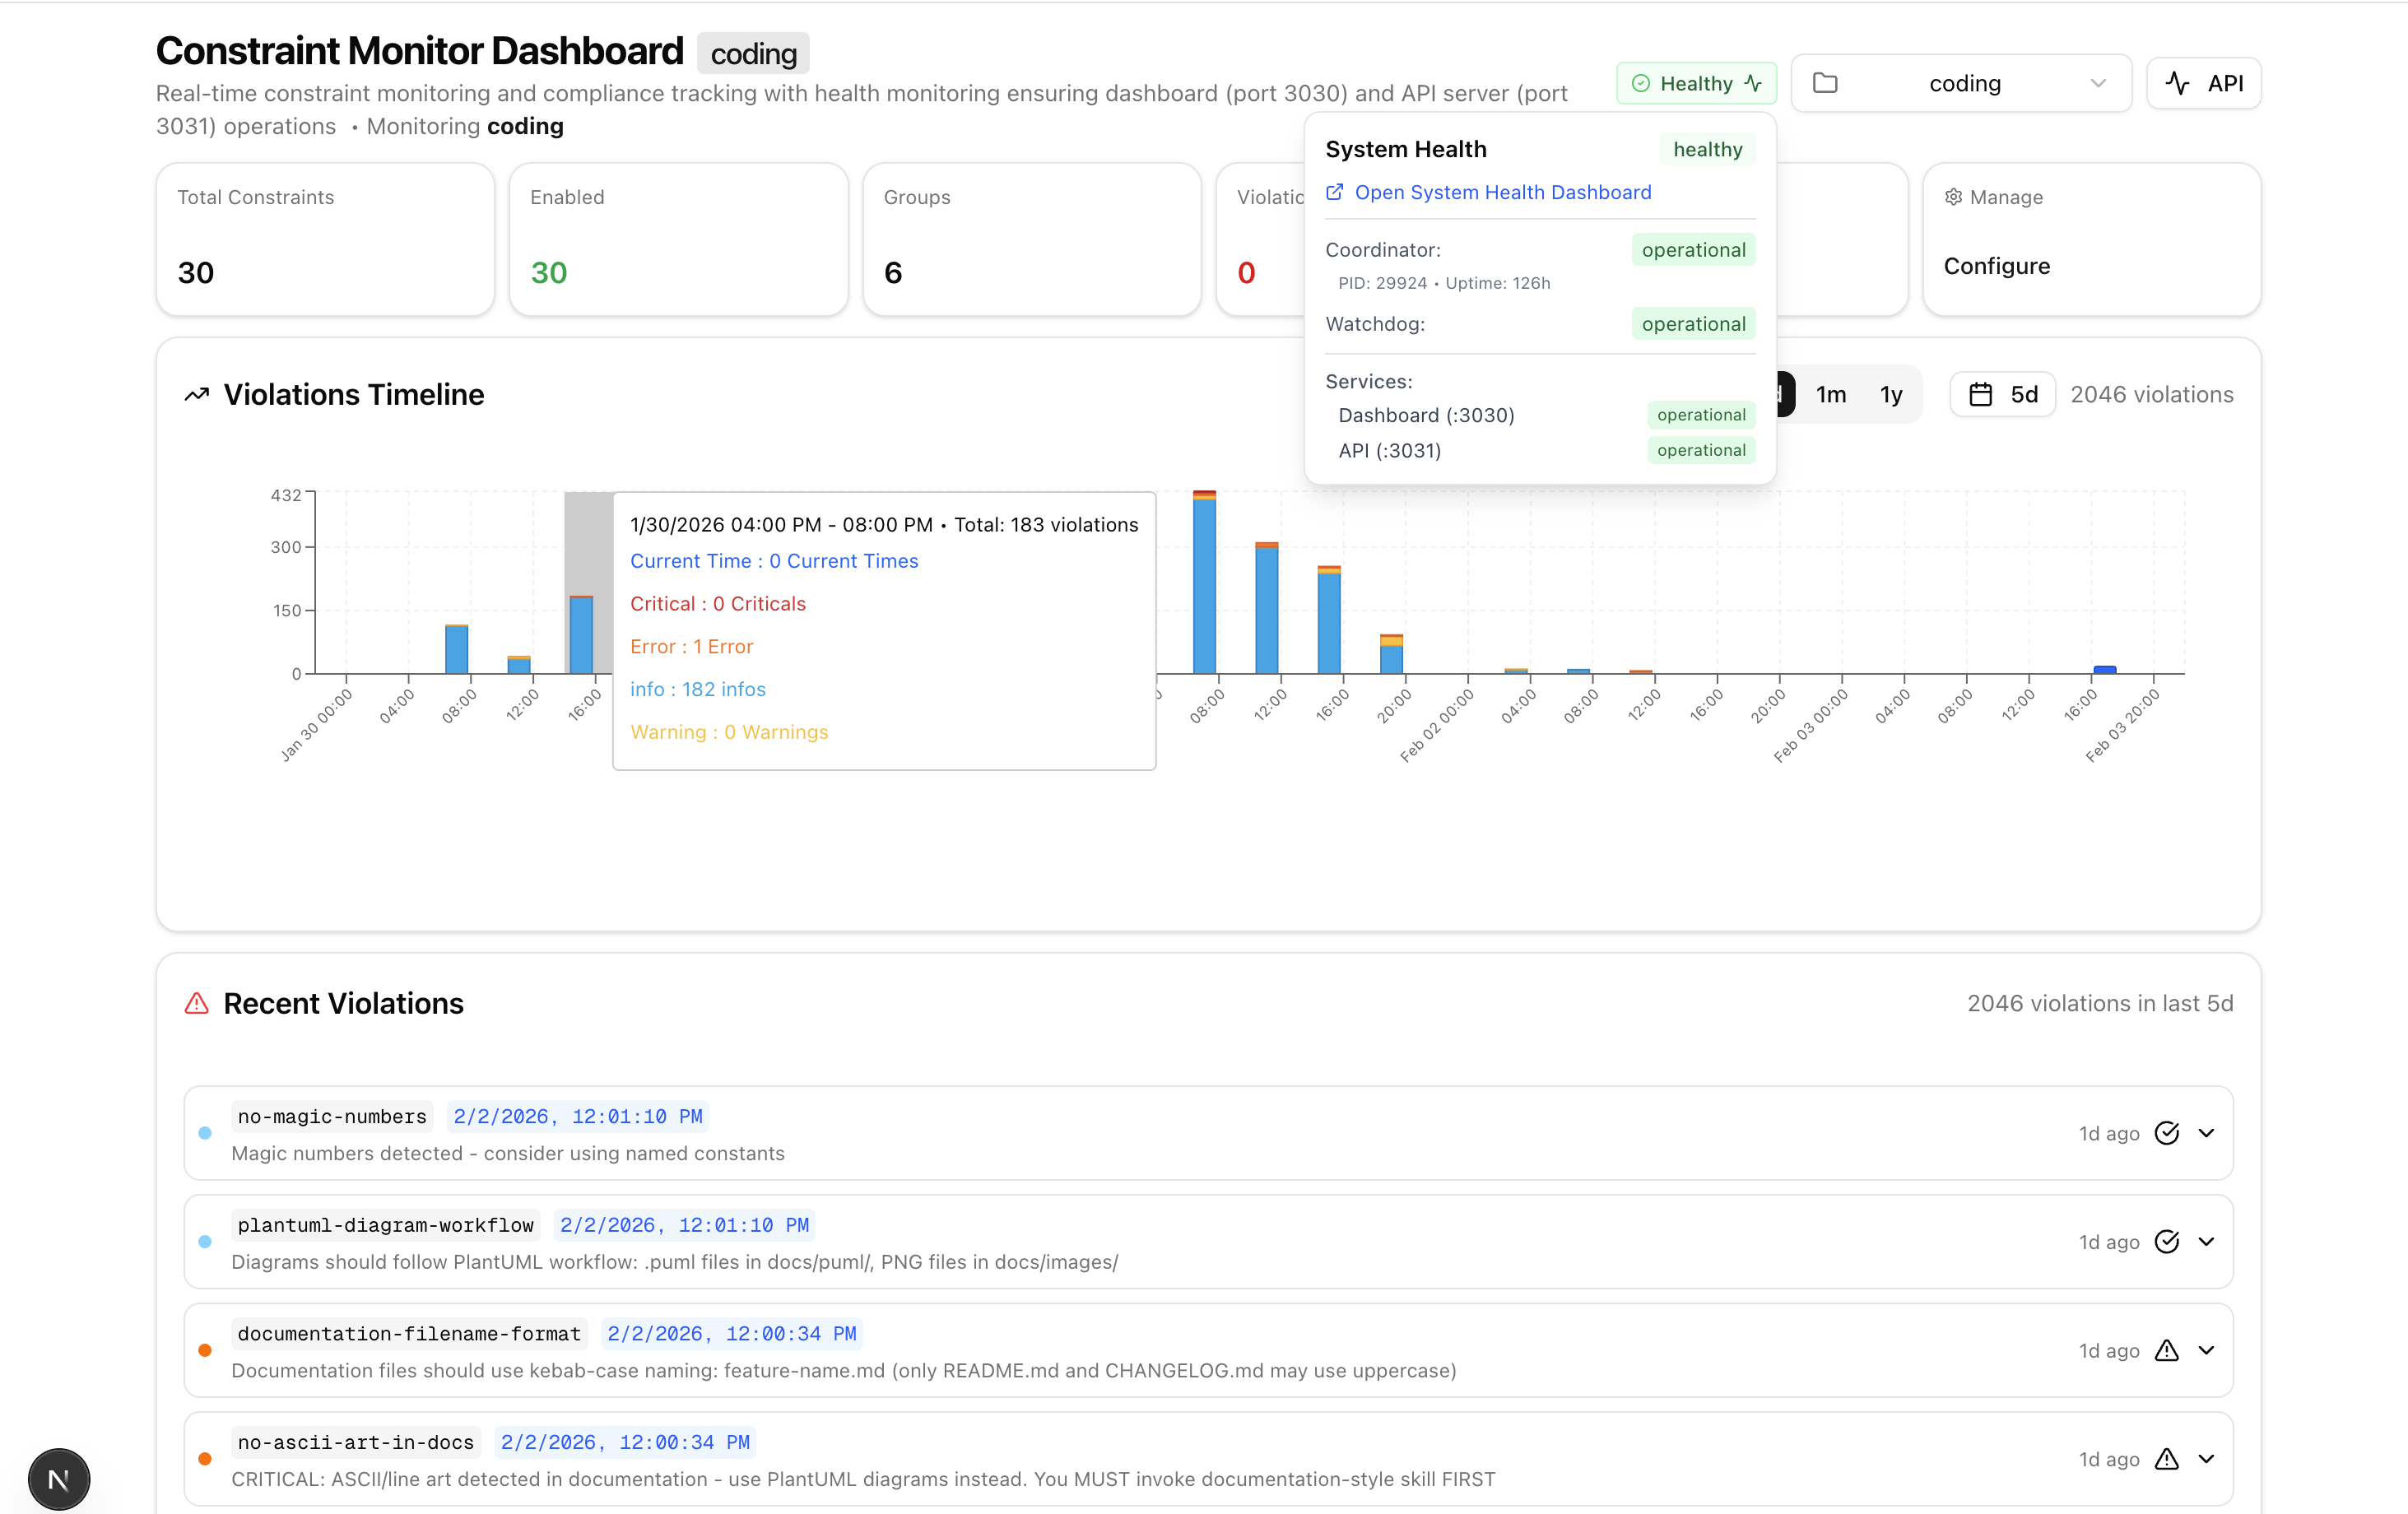Click timestamp 2/2/2026, 12:00:34 PM on documentation-filename-format

coord(732,1333)
